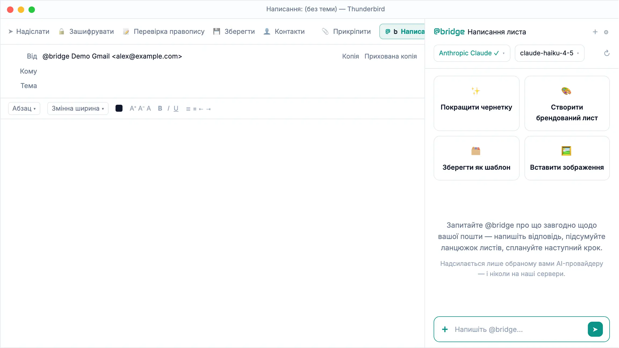Decrease font size with A- icon
Screen dimensions: 619x348
point(141,108)
